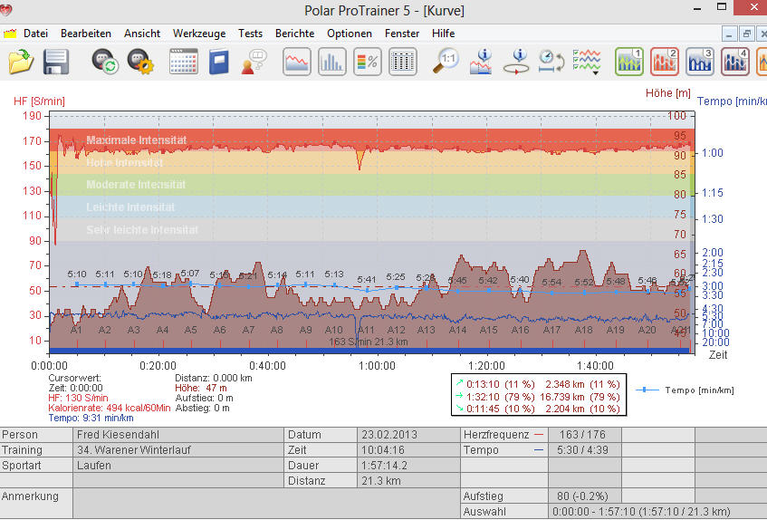The image size is (767, 520).
Task: Open the Hilfe menu
Action: pyautogui.click(x=443, y=34)
